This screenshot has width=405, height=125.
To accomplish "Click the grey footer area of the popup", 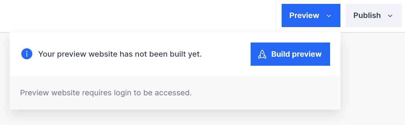I will 175,93.
